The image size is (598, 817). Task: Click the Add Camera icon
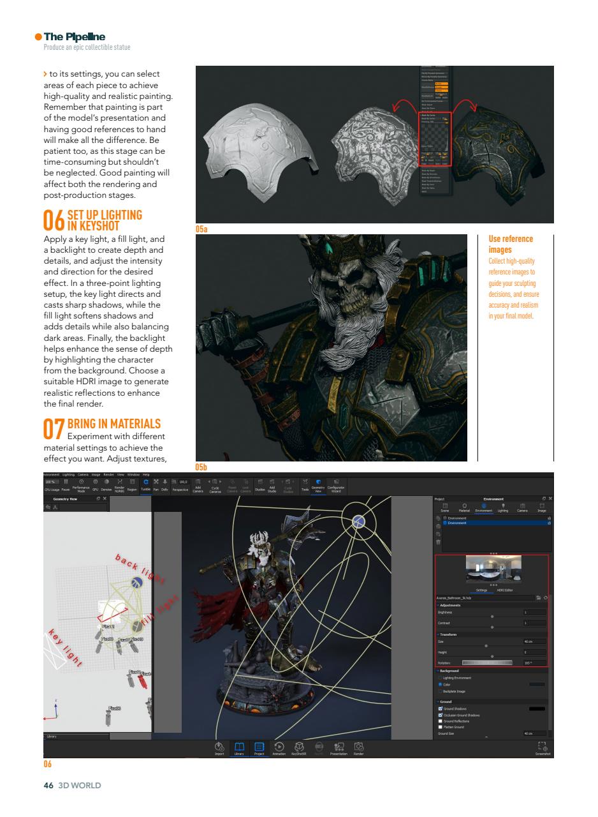(200, 486)
